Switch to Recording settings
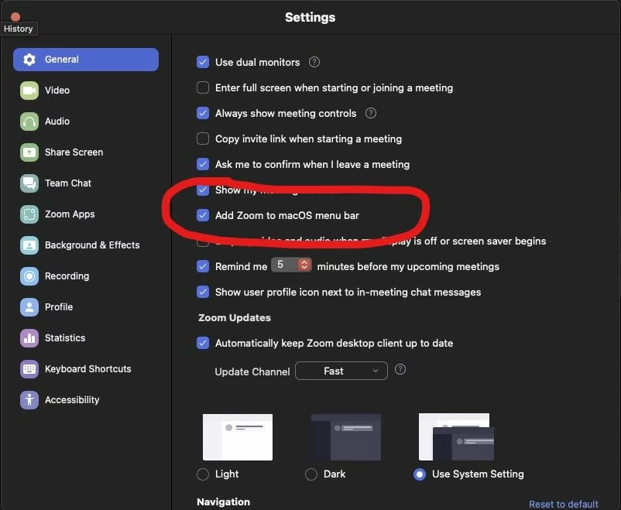This screenshot has width=621, height=510. click(86, 276)
